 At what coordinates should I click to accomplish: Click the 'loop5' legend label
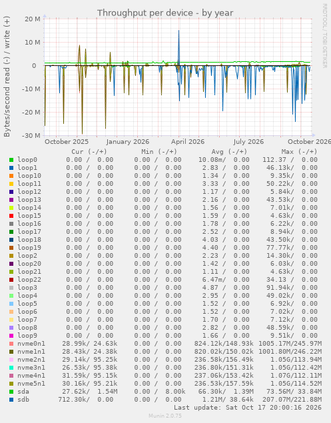(27, 304)
